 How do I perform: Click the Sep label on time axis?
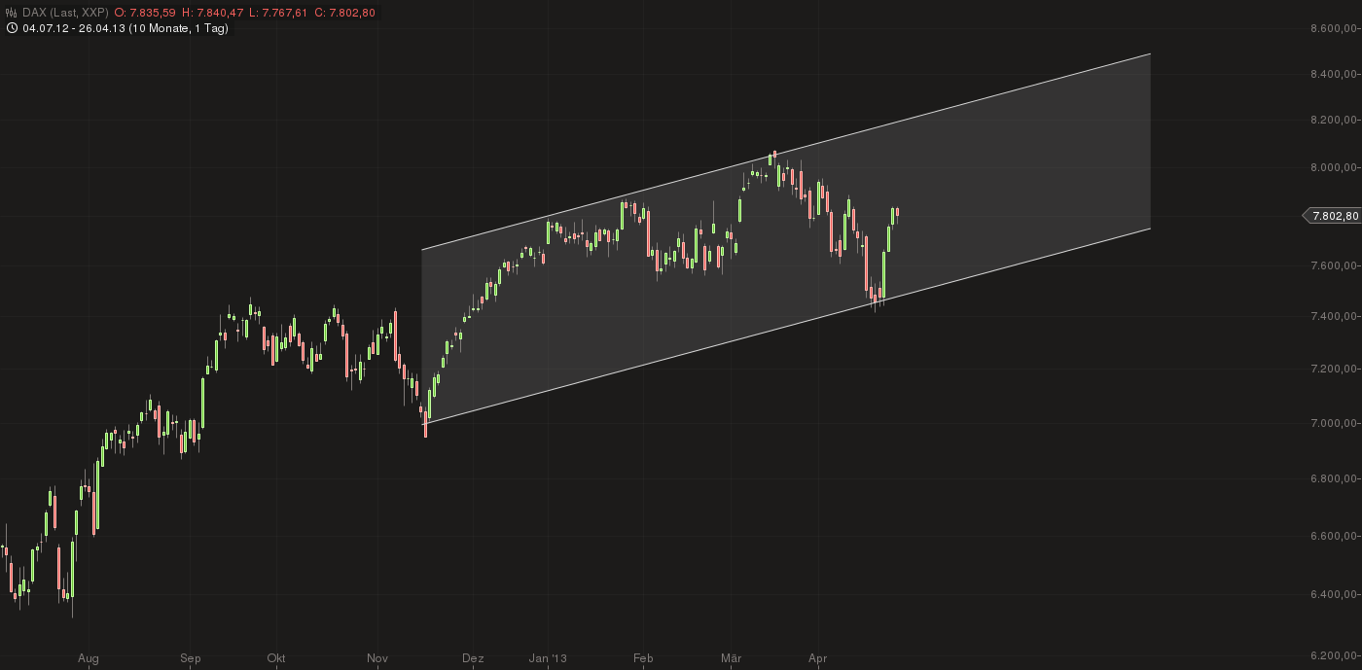coord(191,658)
